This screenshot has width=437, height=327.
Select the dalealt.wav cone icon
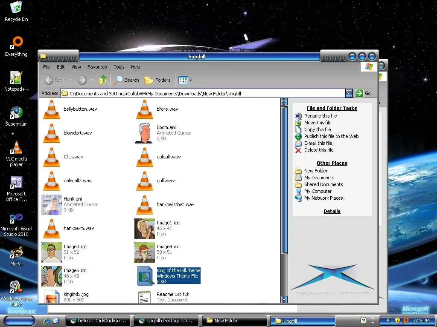144,157
